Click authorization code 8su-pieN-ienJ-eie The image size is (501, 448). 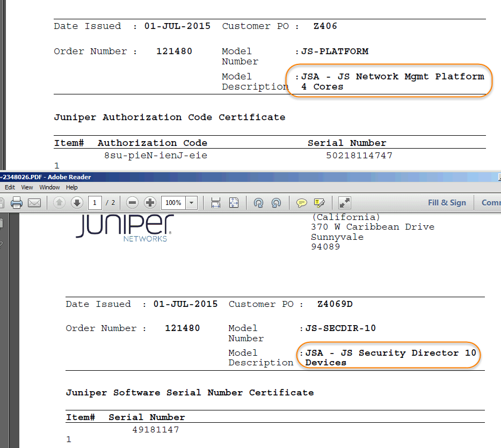pyautogui.click(x=156, y=156)
